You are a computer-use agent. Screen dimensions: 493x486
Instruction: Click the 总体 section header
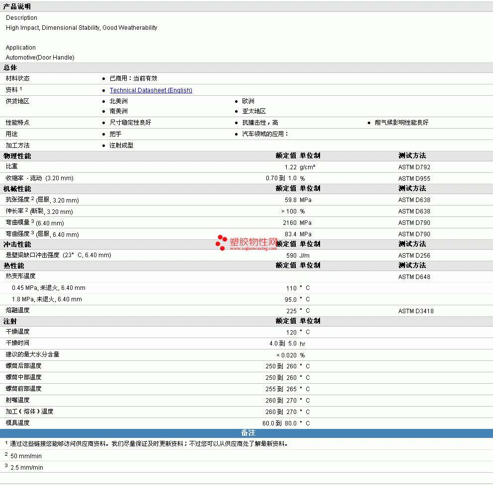tap(10, 68)
